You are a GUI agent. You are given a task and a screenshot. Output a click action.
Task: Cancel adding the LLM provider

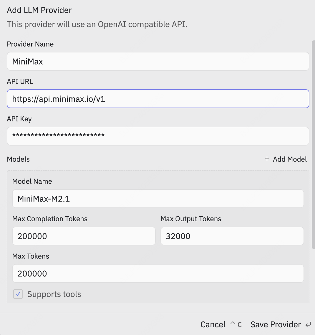pyautogui.click(x=213, y=324)
